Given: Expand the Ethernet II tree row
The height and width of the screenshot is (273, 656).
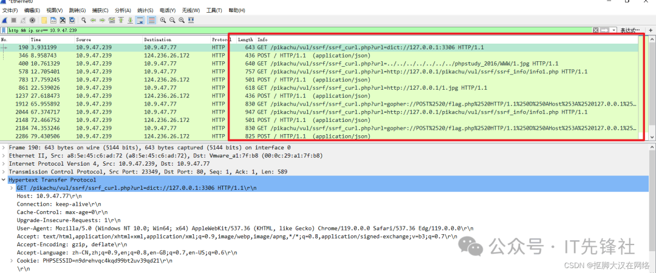Looking at the screenshot, I should 5,155.
